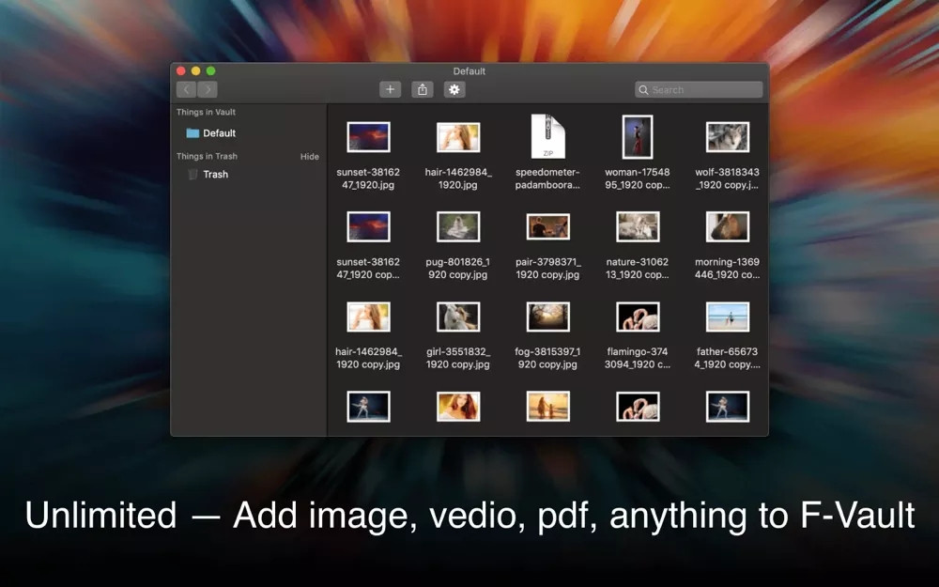Select the sunset-3816247_1920 copy thumbnail

(368, 227)
